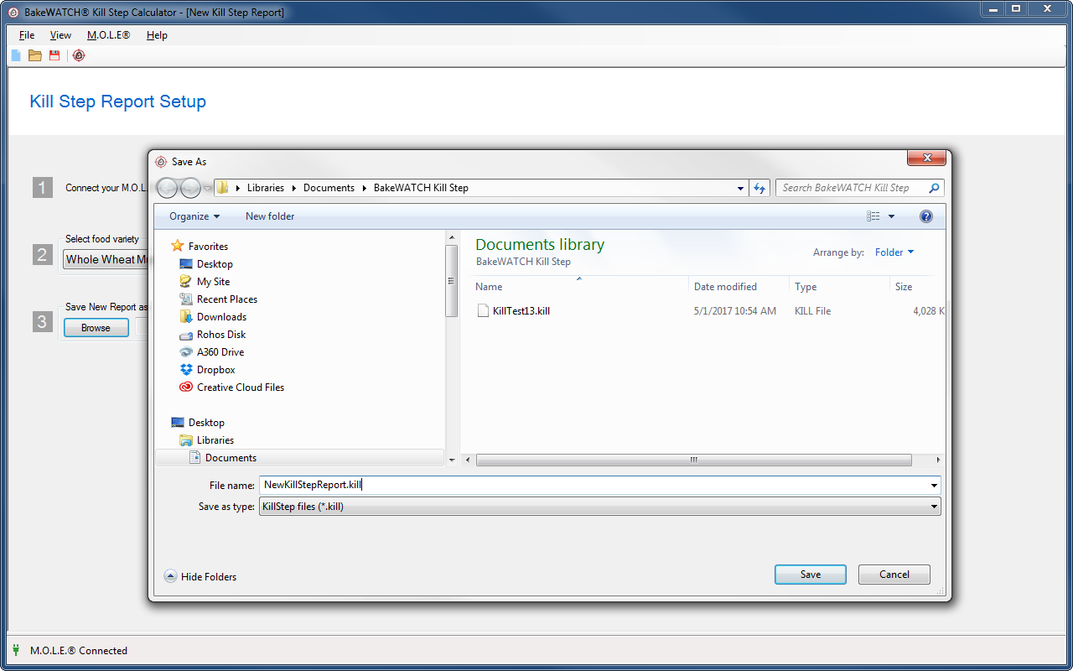The width and height of the screenshot is (1073, 671).
Task: Open the Arrange by Folder dropdown
Action: [x=894, y=252]
